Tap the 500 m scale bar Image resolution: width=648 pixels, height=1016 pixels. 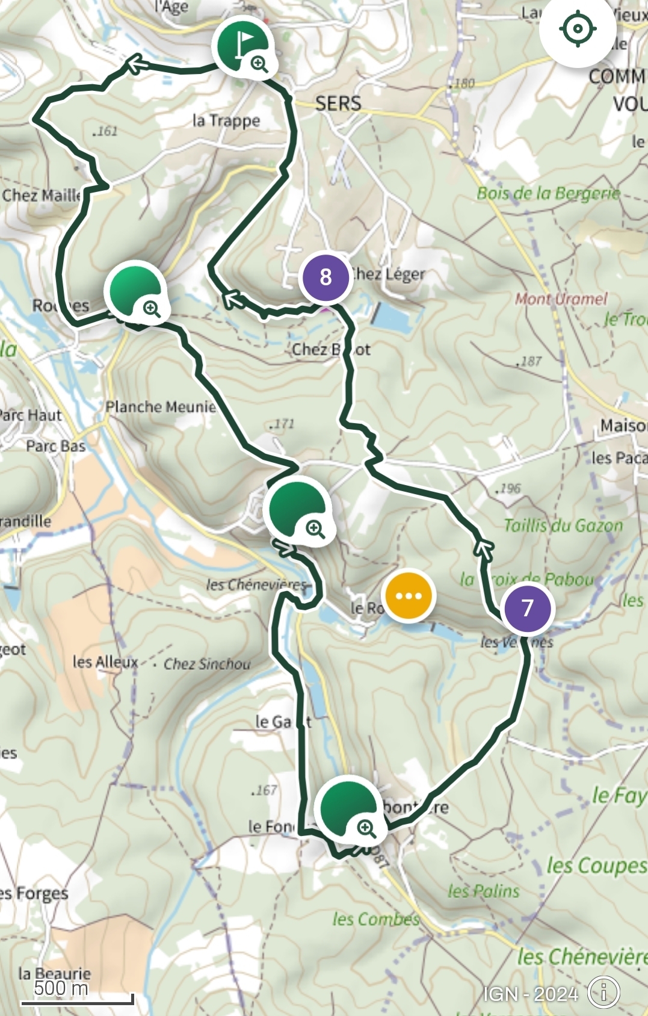tap(77, 994)
